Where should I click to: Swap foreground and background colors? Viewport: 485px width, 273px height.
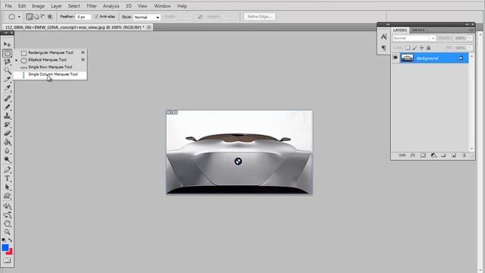pyautogui.click(x=10, y=240)
